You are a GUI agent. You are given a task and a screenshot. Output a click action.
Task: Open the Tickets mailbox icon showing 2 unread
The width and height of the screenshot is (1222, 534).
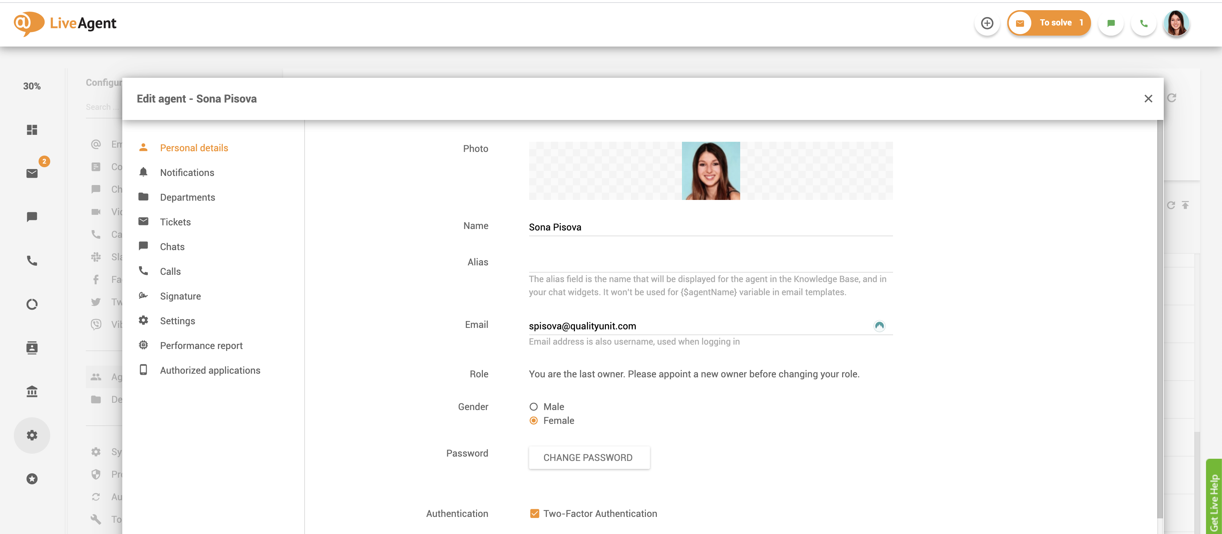pos(32,173)
